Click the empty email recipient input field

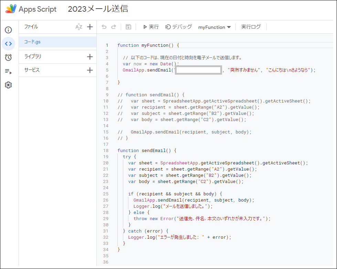point(199,70)
